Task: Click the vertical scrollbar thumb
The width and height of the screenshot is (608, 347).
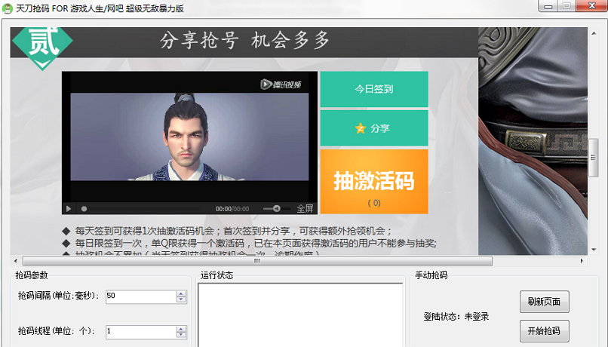Action: click(594, 158)
